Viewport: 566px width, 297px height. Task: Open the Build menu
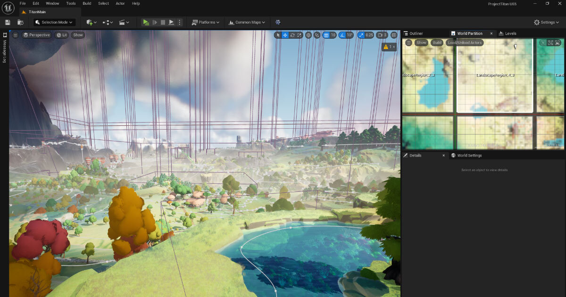point(87,3)
